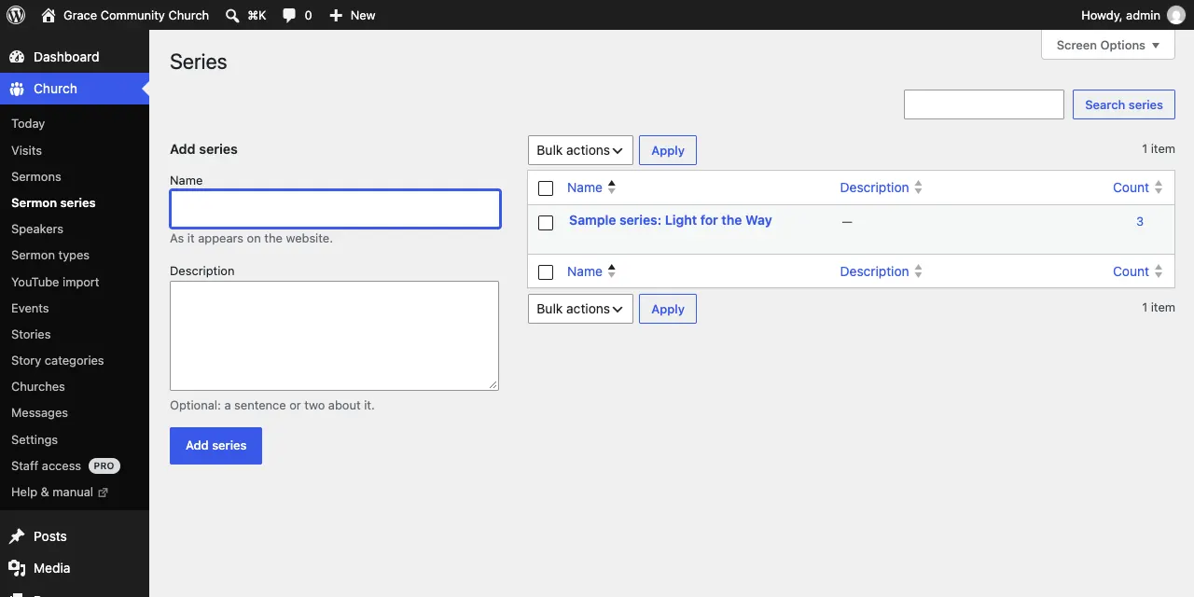The height and width of the screenshot is (597, 1194).
Task: Sort by Name using bottom footer arrows
Action: [x=612, y=271]
